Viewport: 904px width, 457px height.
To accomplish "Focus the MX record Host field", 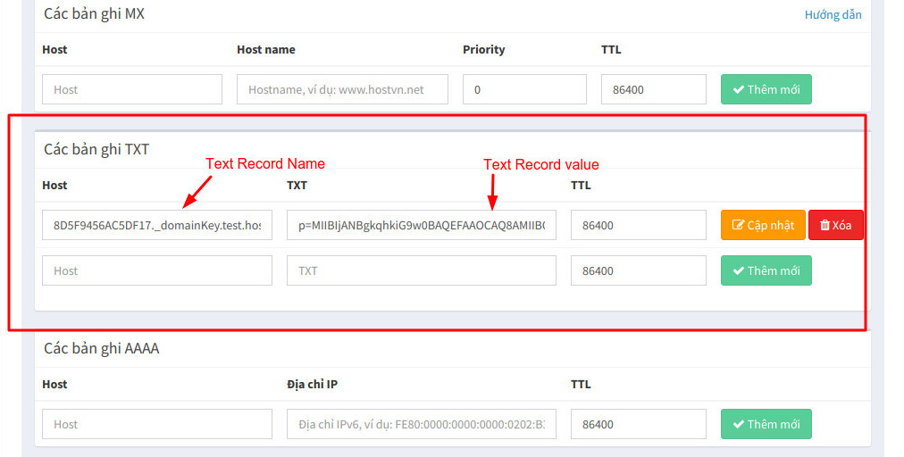I will [131, 89].
